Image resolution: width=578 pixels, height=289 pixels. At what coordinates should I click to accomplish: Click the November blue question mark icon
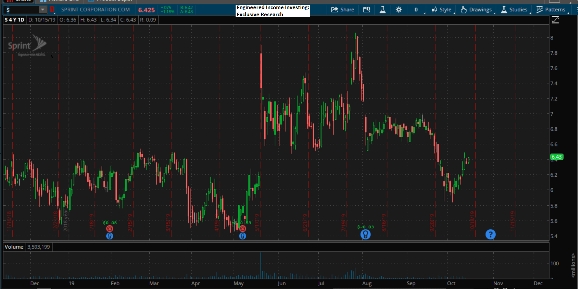click(x=491, y=235)
